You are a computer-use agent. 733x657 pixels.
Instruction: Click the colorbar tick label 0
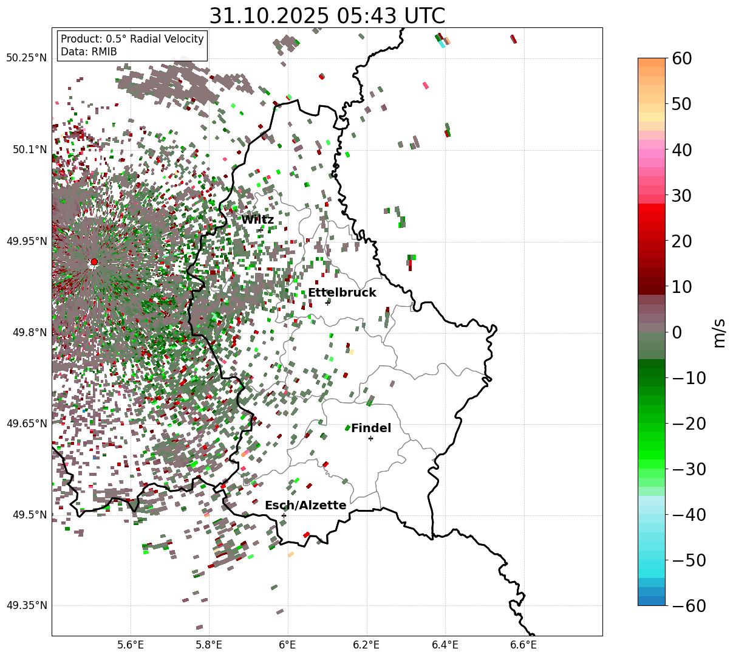[x=677, y=332]
